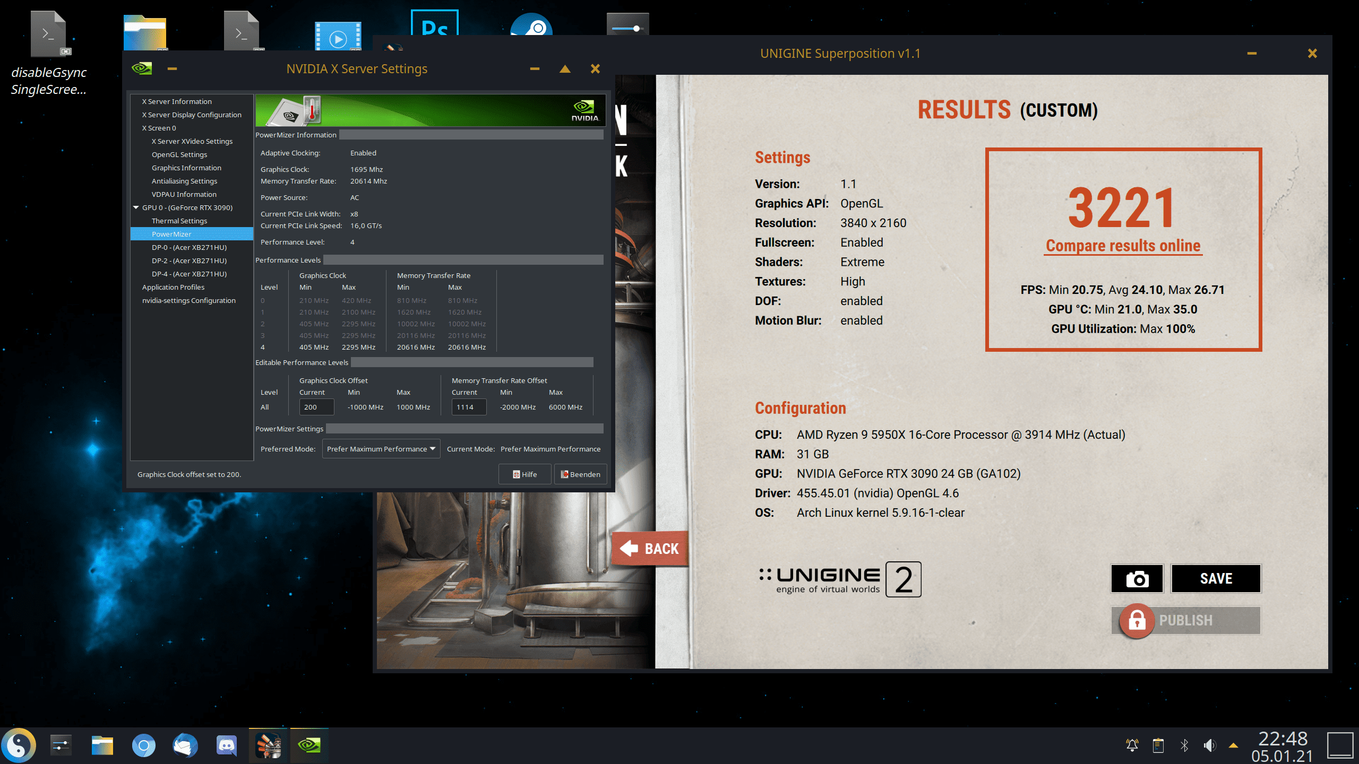Click the 2295 MHz level 4 max clock
The height and width of the screenshot is (764, 1359).
[358, 347]
